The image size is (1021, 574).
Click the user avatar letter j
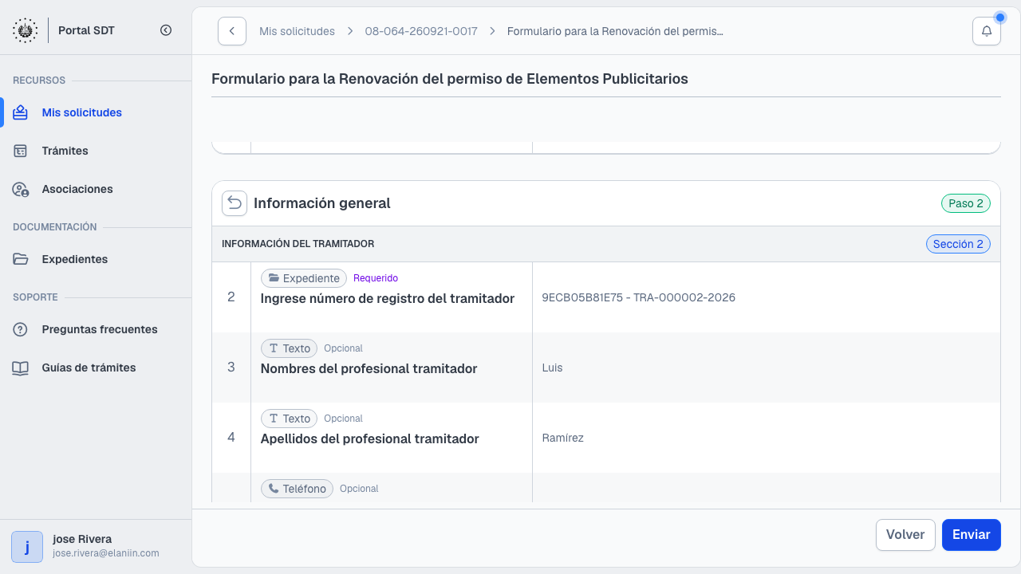pos(27,547)
